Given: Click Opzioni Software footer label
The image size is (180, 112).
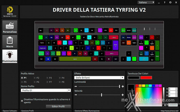Looking at the screenshot, I should click(10, 111).
